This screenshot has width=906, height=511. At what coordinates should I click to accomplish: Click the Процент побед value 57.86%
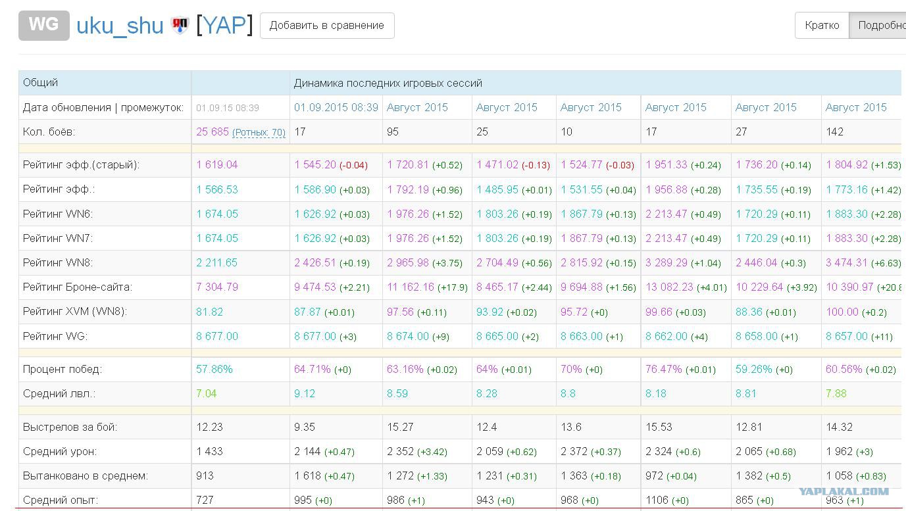[x=214, y=370]
